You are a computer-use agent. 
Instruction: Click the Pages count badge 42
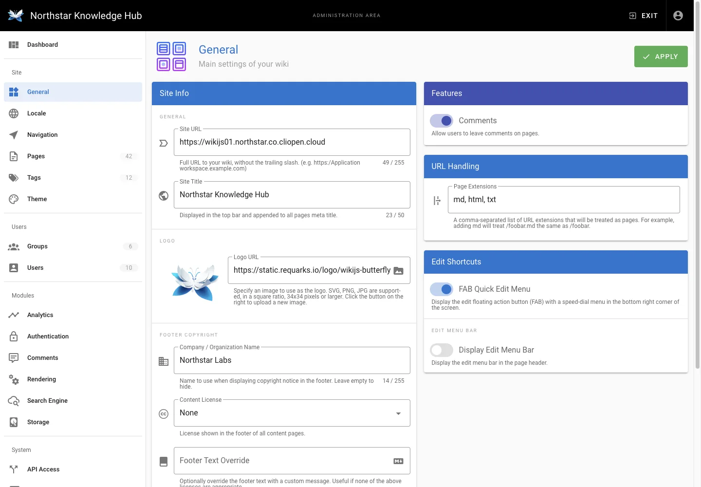129,156
